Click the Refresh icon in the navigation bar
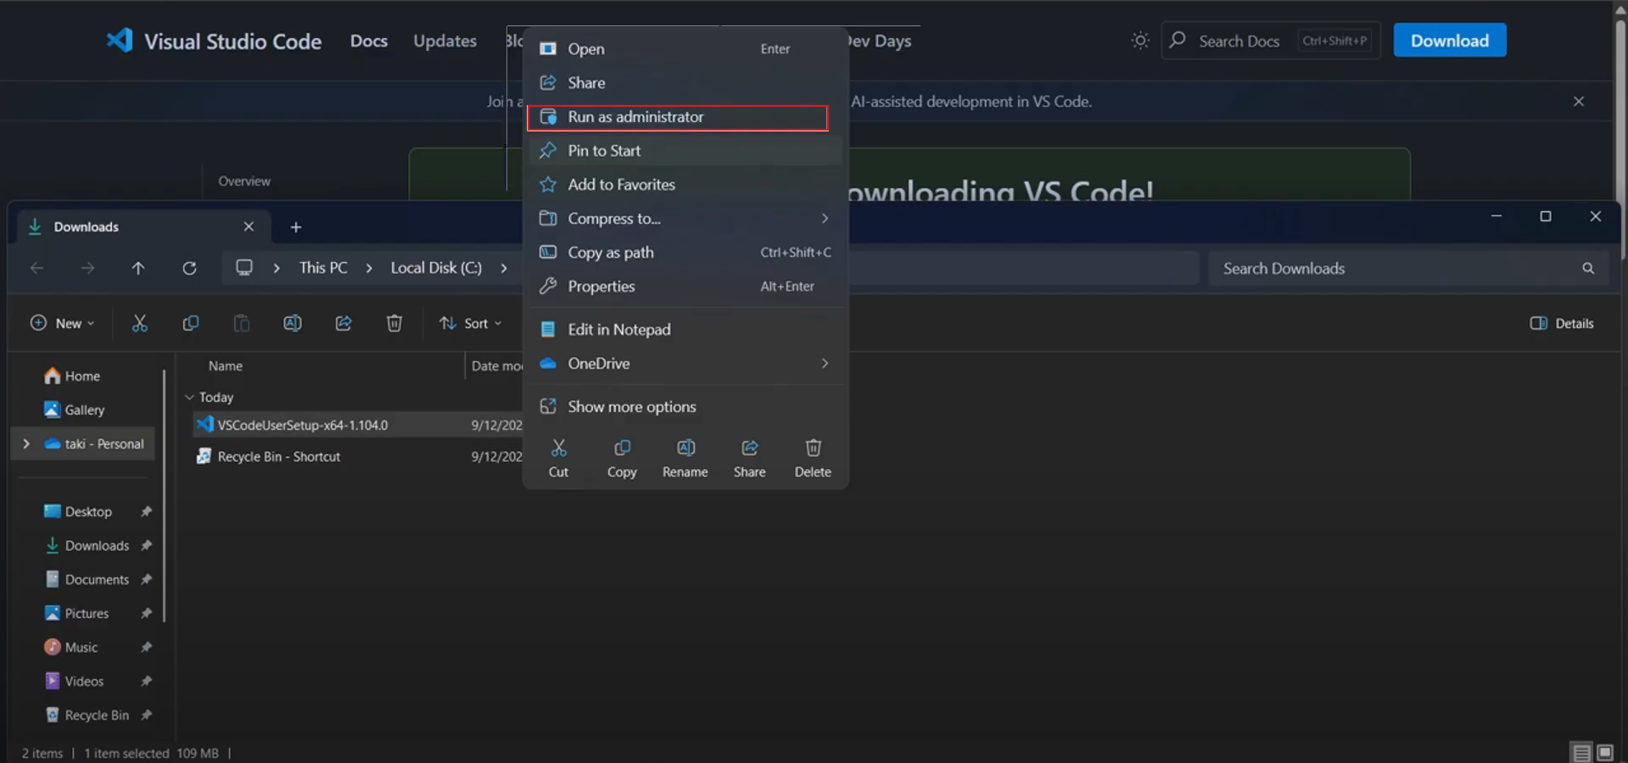The image size is (1628, 763). click(189, 268)
